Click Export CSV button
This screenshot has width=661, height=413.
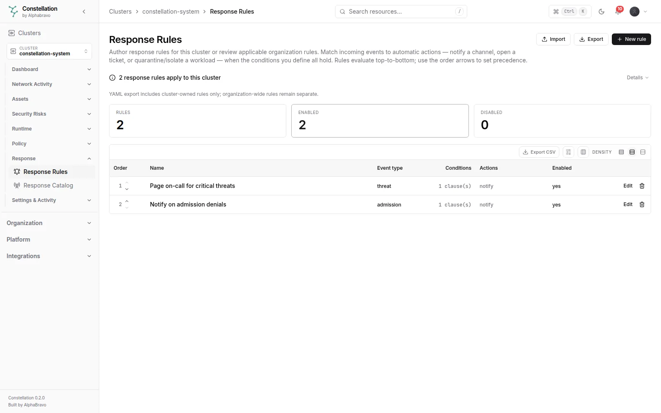539,152
